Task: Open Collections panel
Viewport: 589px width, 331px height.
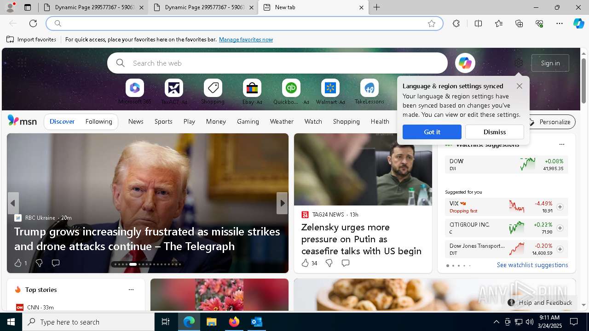Action: [519, 23]
